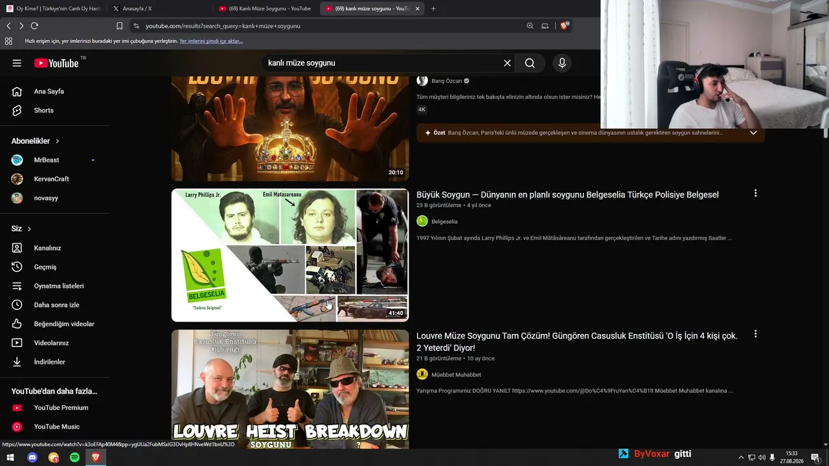The height and width of the screenshot is (466, 829).
Task: Clear the search query with the X
Action: 507,63
